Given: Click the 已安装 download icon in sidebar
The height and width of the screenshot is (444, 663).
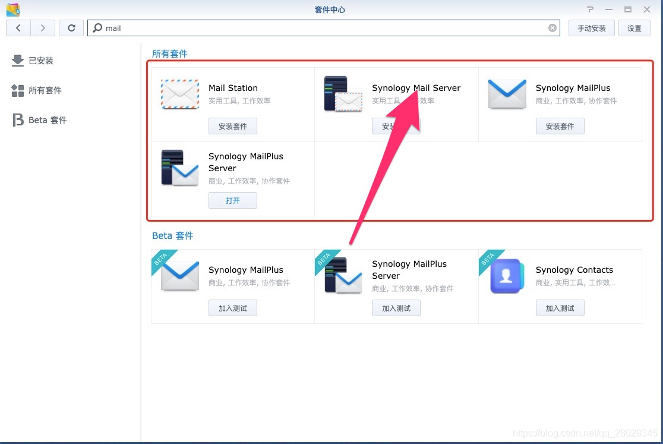Looking at the screenshot, I should pos(18,61).
